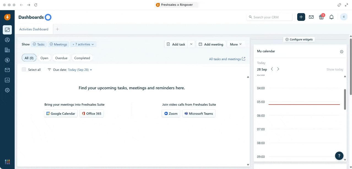Open the Admin Settings gear sidebar icon
This screenshot has width=352, height=169.
(x=7, y=90)
